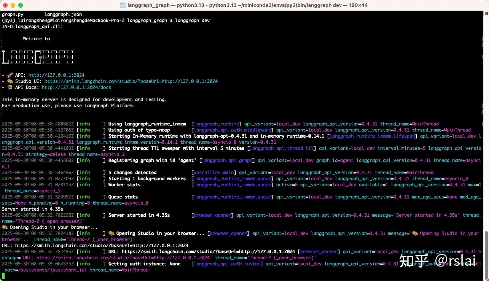The image size is (489, 281).
Task: Click the timestamp '2025-09-30T08:05:32.782418Z'
Action: 38,233
